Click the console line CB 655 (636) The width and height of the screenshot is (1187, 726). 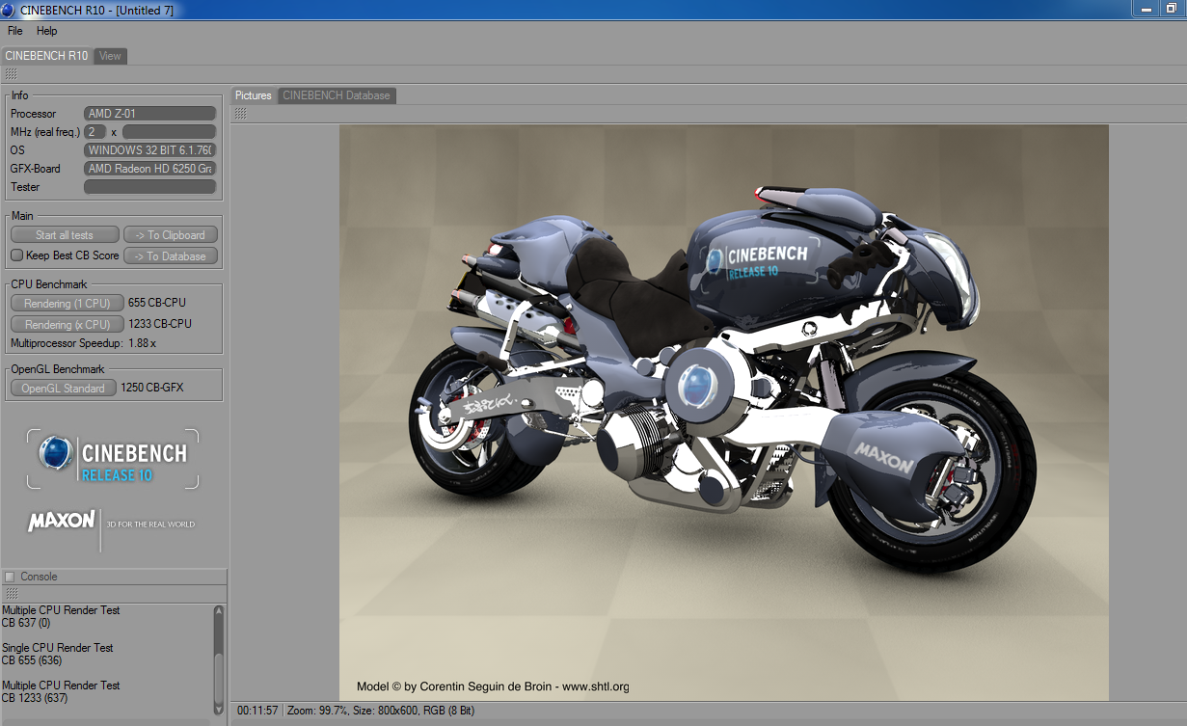coord(32,660)
